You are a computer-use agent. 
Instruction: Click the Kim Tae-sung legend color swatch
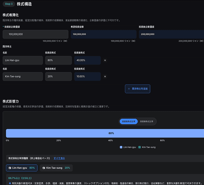click(x=140, y=147)
